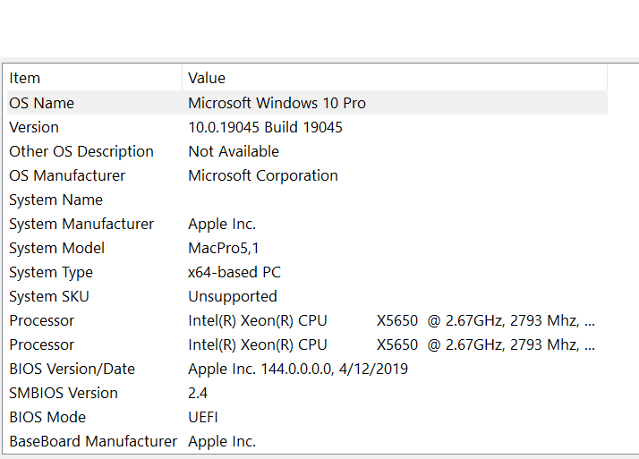
Task: Click the UEFI value
Action: tap(203, 417)
